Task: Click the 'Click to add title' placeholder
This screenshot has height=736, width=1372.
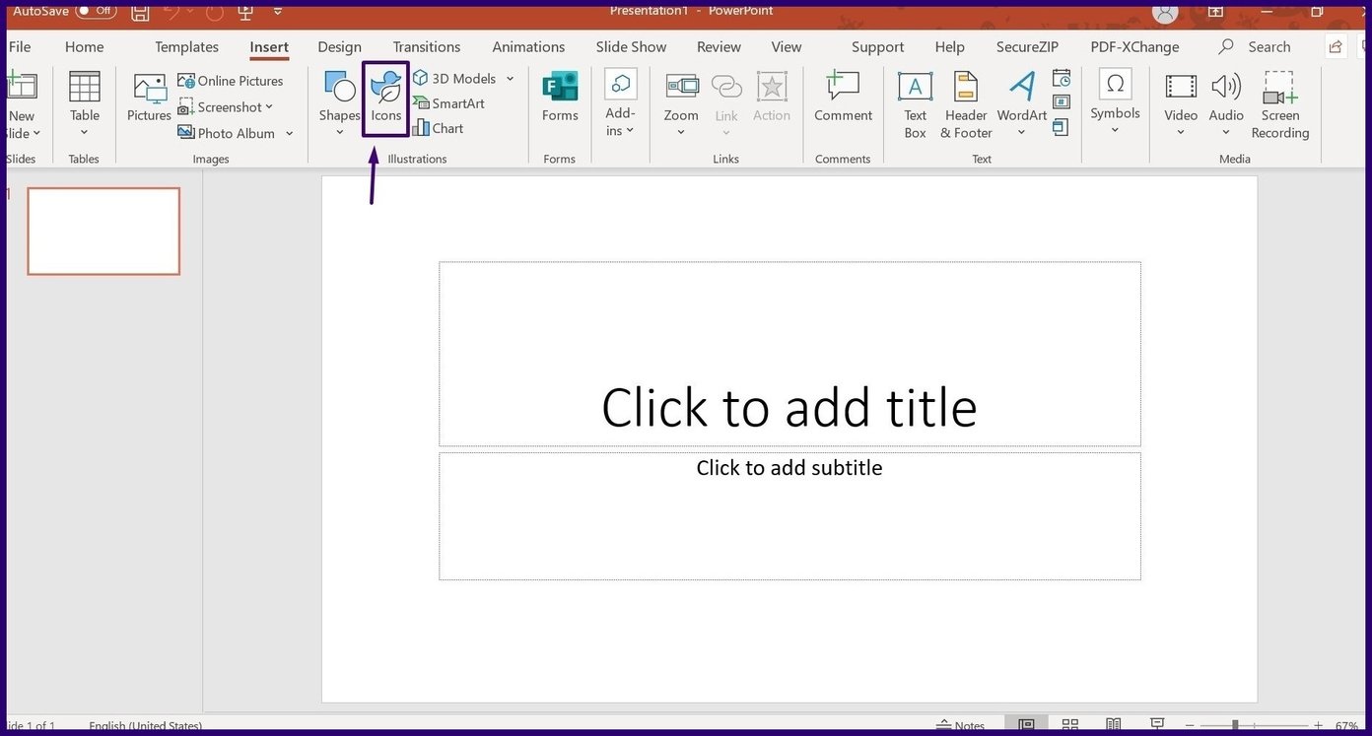Action: 789,354
